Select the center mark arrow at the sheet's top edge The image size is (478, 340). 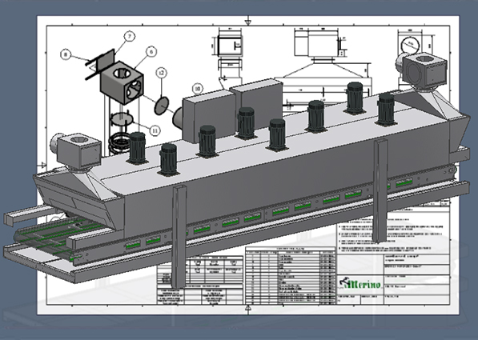point(248,22)
